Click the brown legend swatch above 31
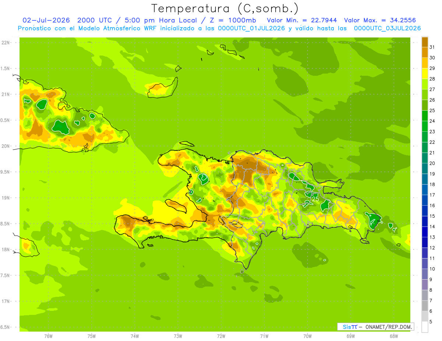Image resolution: width=442 pixels, height=341 pixels. [x=425, y=42]
